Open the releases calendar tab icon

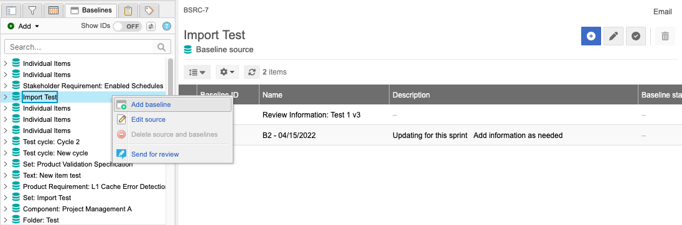[x=54, y=10]
